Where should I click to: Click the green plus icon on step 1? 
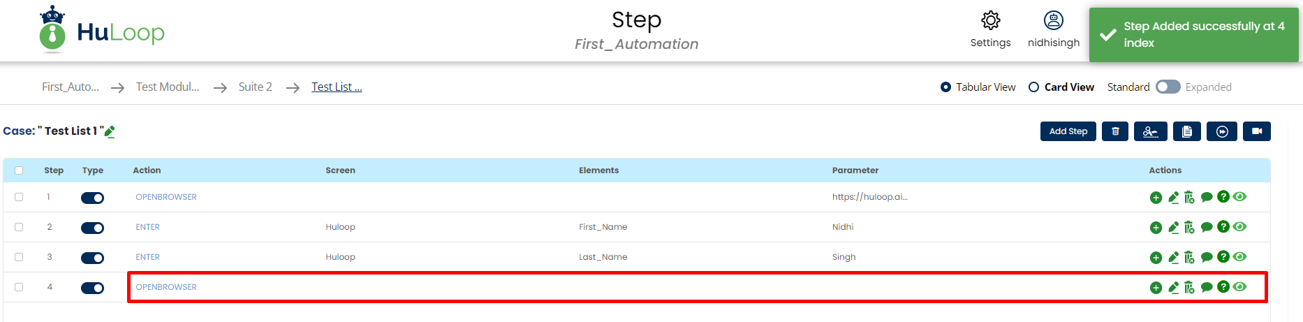click(1156, 198)
